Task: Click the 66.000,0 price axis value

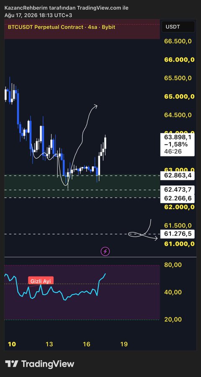Action: tap(179, 59)
